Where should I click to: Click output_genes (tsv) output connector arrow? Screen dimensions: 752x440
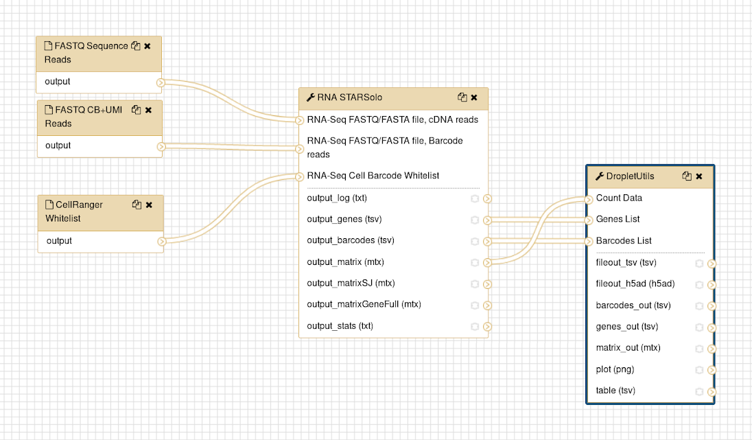coord(487,220)
